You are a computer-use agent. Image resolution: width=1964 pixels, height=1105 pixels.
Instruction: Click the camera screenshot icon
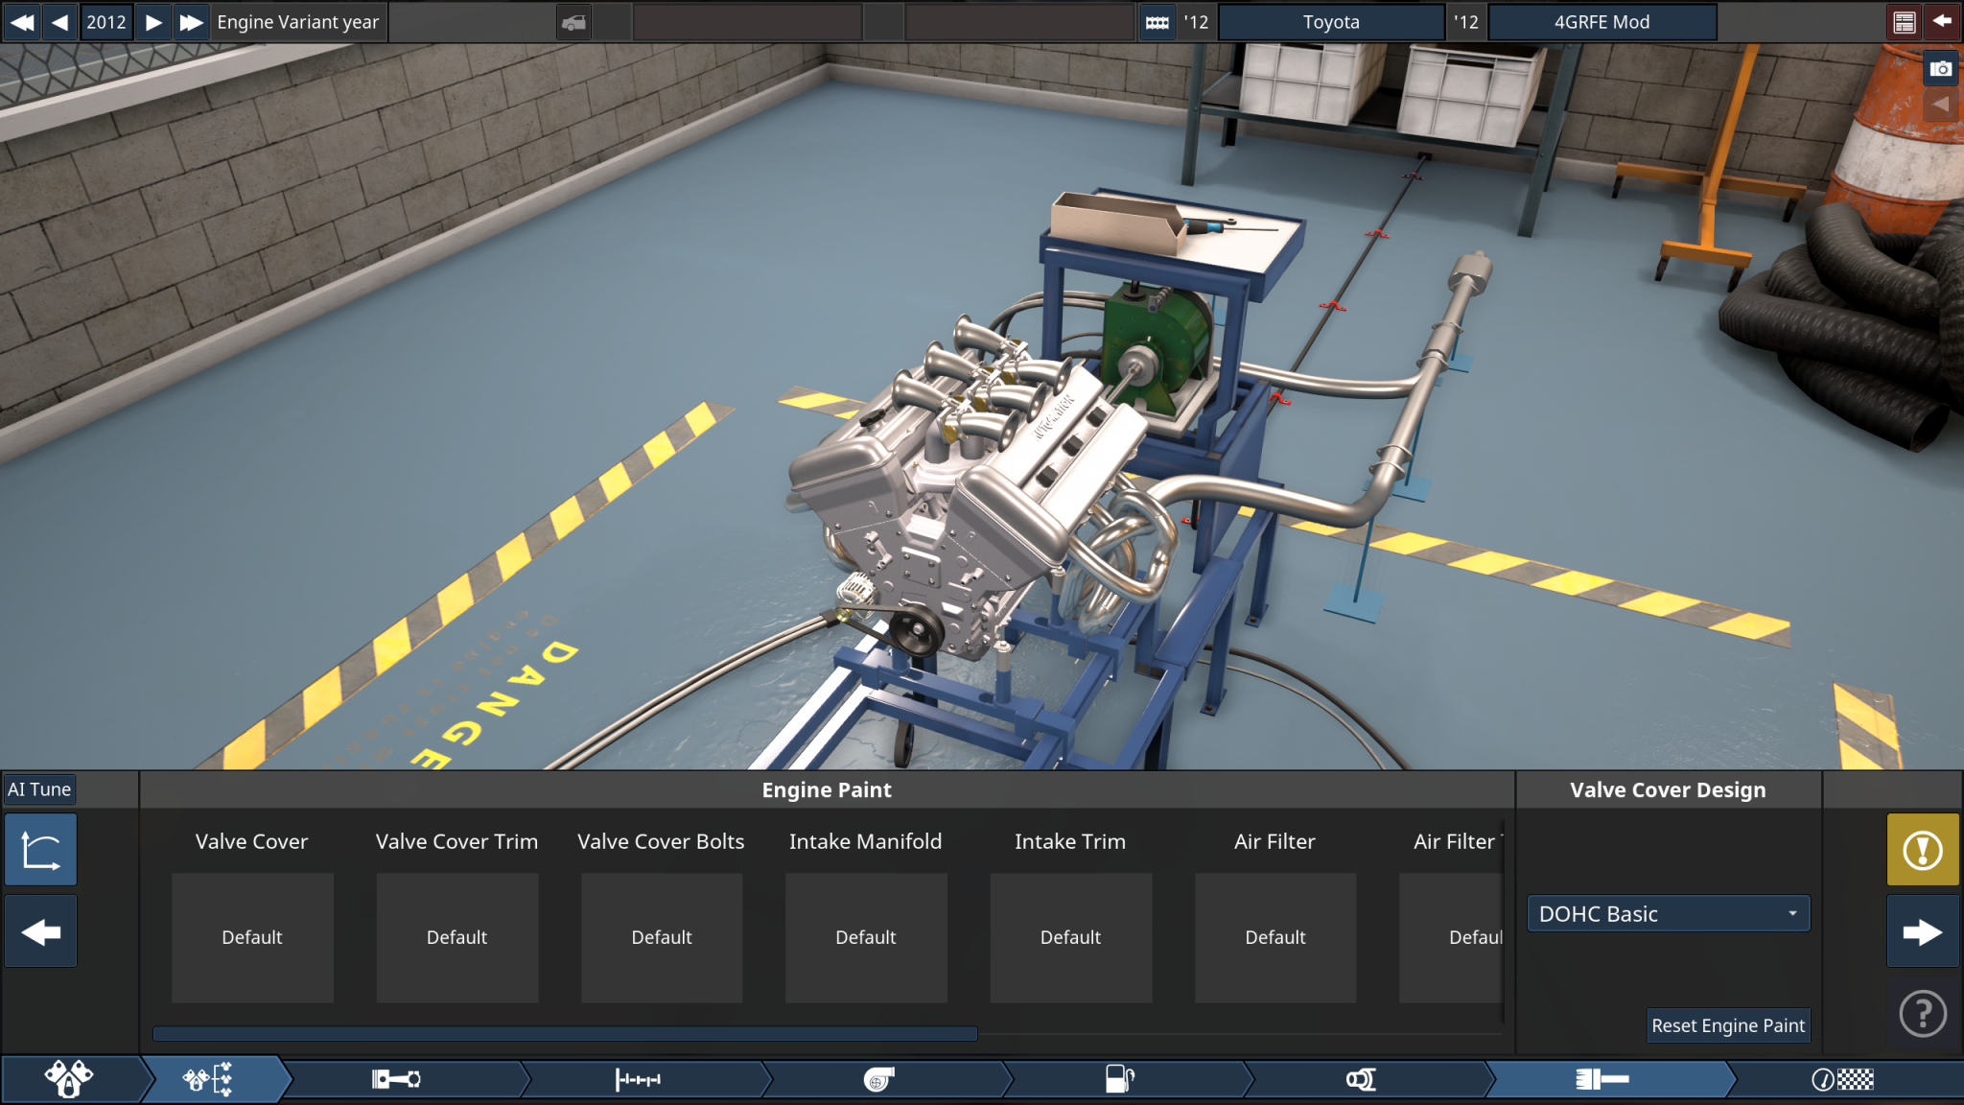(1940, 69)
